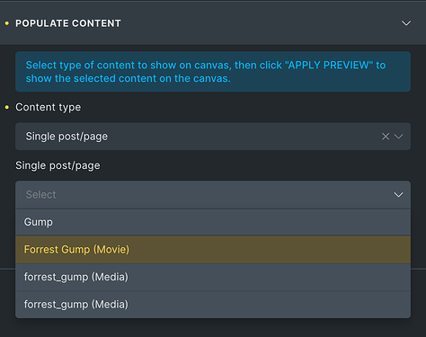Clear the Content type selection with X

386,137
